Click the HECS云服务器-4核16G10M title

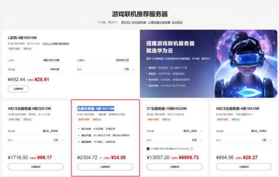pyautogui.click(x=238, y=109)
